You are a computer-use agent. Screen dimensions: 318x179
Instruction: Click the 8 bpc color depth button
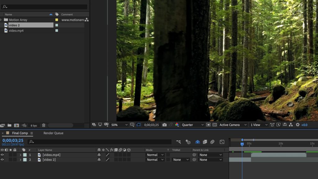34,126
